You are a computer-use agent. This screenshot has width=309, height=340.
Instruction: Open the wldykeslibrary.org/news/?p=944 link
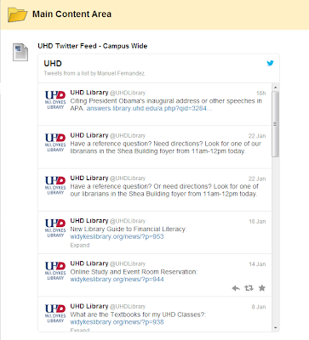(117, 280)
